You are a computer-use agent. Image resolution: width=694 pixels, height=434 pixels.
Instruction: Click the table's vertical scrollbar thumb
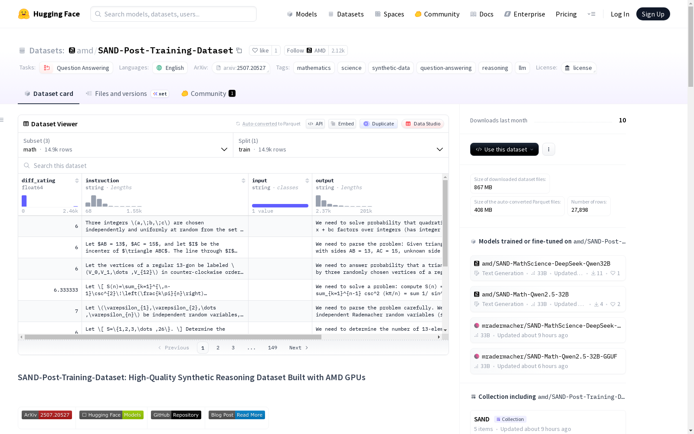tap(445, 223)
